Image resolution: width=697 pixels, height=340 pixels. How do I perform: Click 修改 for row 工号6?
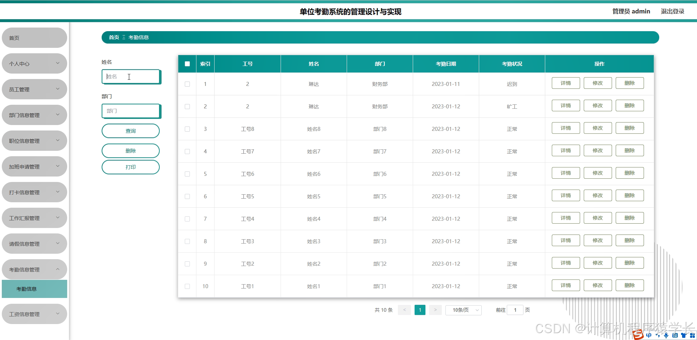pyautogui.click(x=598, y=173)
